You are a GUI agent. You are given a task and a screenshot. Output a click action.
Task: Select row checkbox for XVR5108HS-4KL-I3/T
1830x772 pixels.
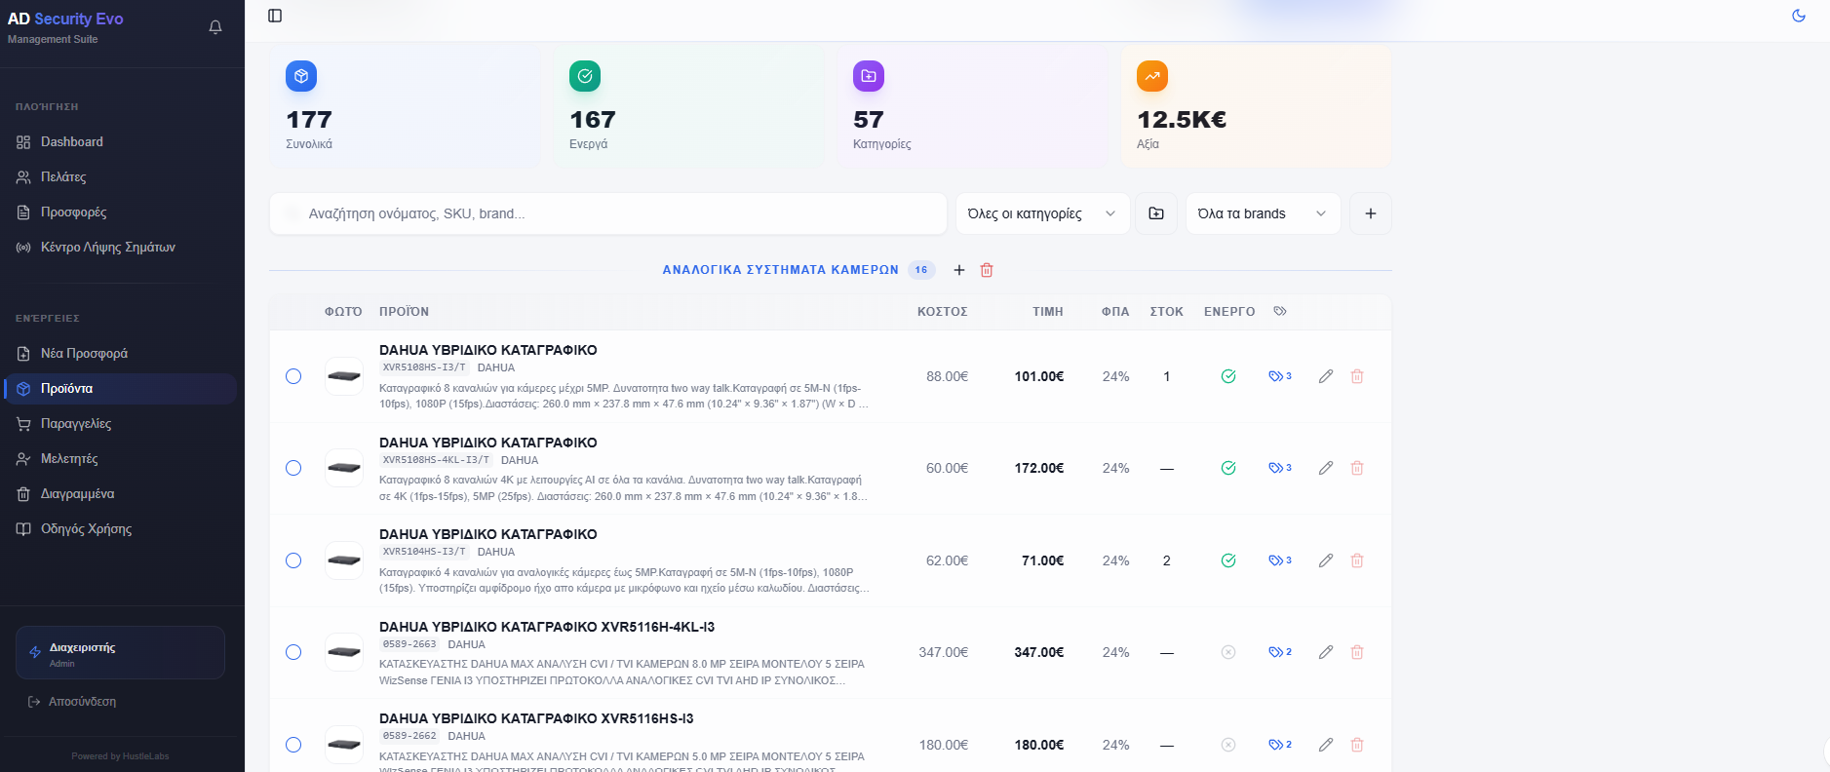click(x=293, y=468)
